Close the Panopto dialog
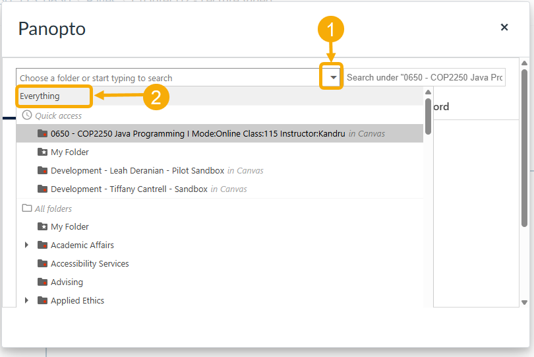This screenshot has height=357, width=534. [504, 27]
